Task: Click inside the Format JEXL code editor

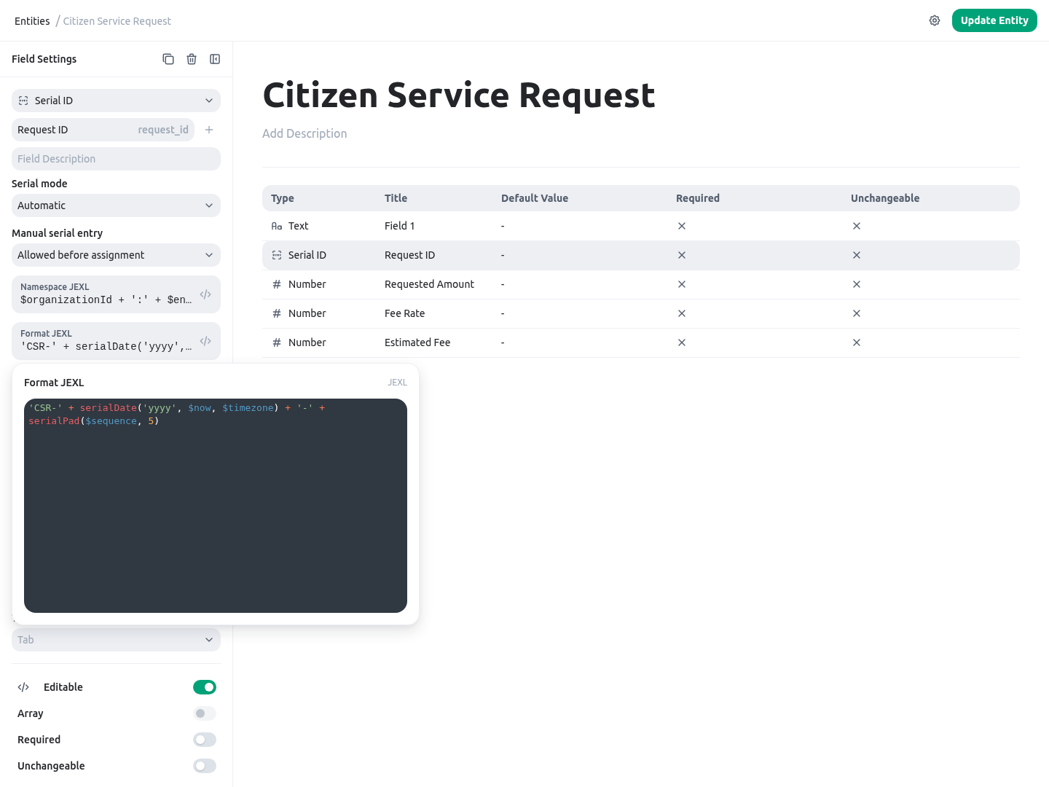Action: tap(216, 506)
